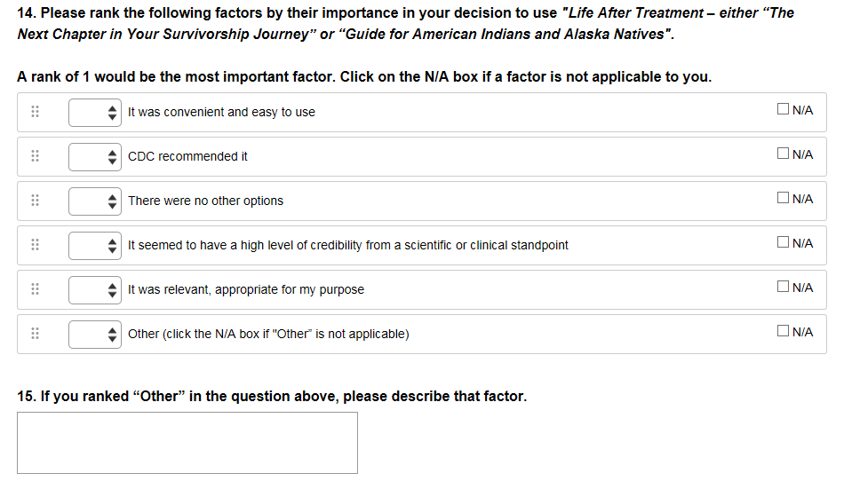The image size is (844, 489).
Task: Select rank dropdown for "It was relevant, appropriate" row
Action: pyautogui.click(x=94, y=289)
